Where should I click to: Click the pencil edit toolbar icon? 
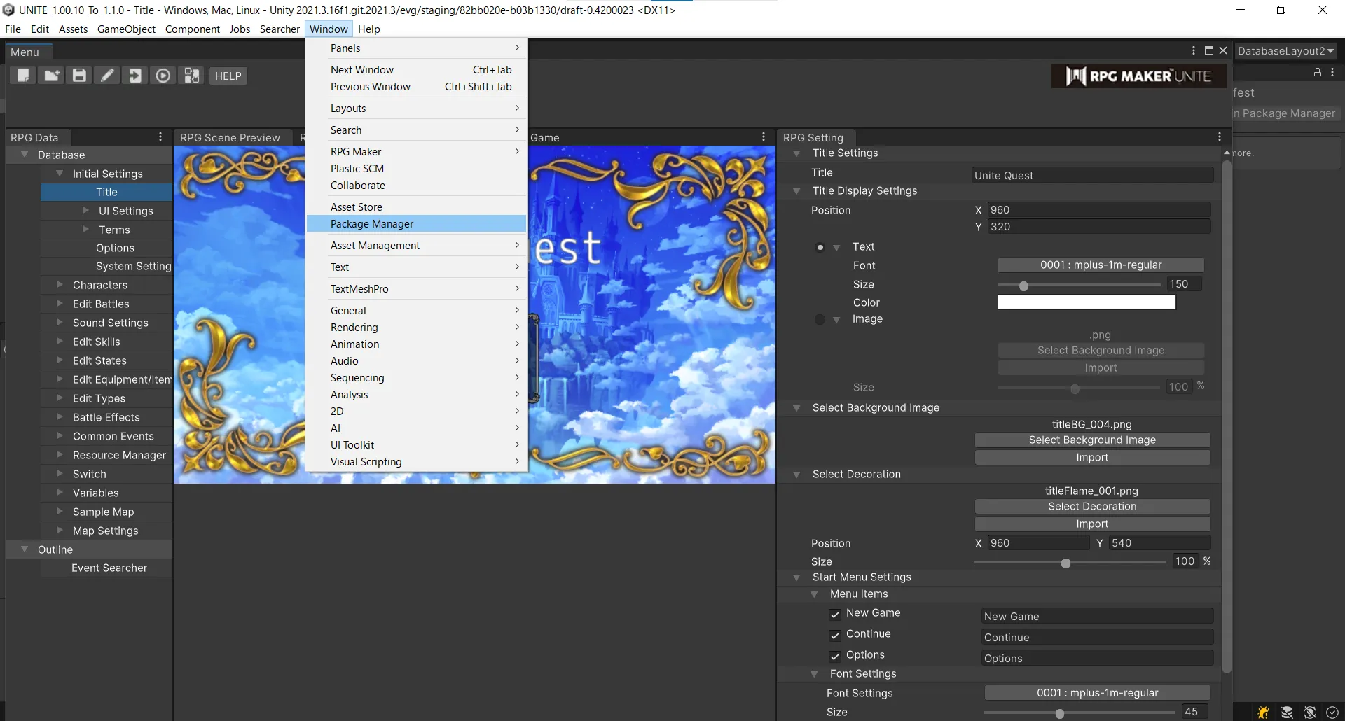coord(107,76)
